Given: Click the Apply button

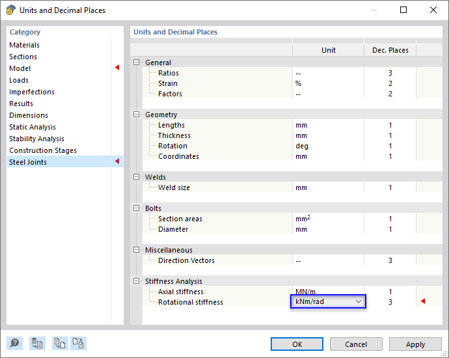Looking at the screenshot, I should (x=415, y=344).
